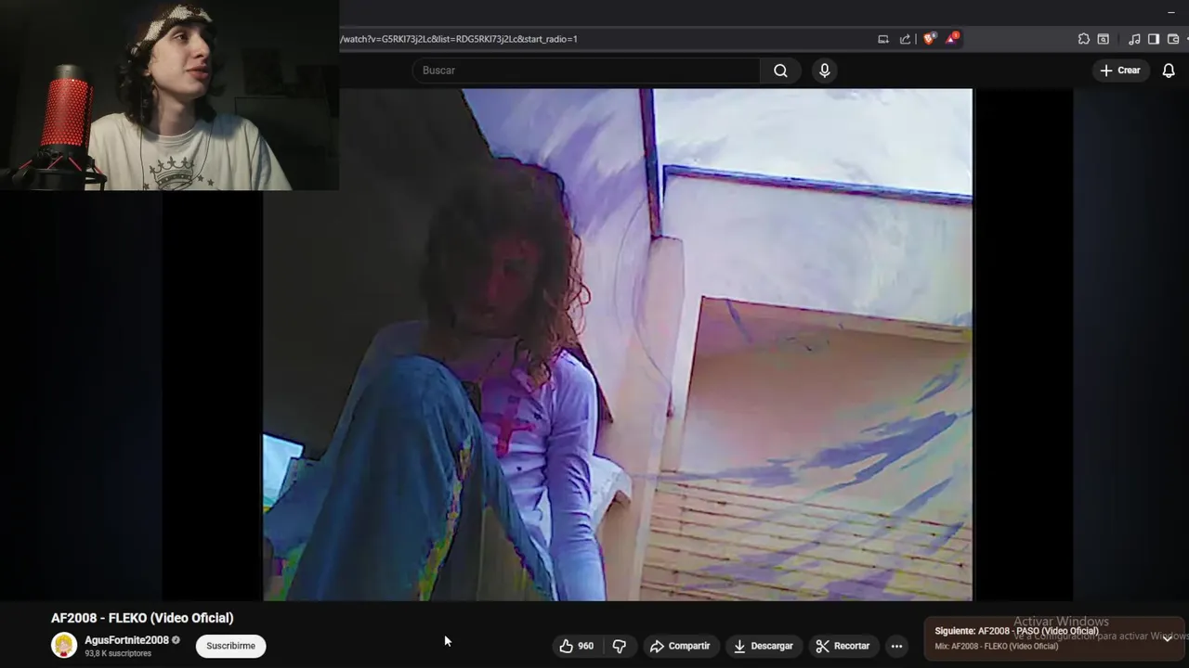Click the share page icon in address bar
The height and width of the screenshot is (668, 1189).
pyautogui.click(x=905, y=39)
